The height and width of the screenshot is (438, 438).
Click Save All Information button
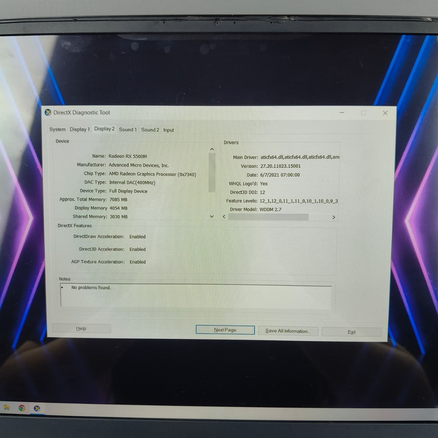(288, 331)
